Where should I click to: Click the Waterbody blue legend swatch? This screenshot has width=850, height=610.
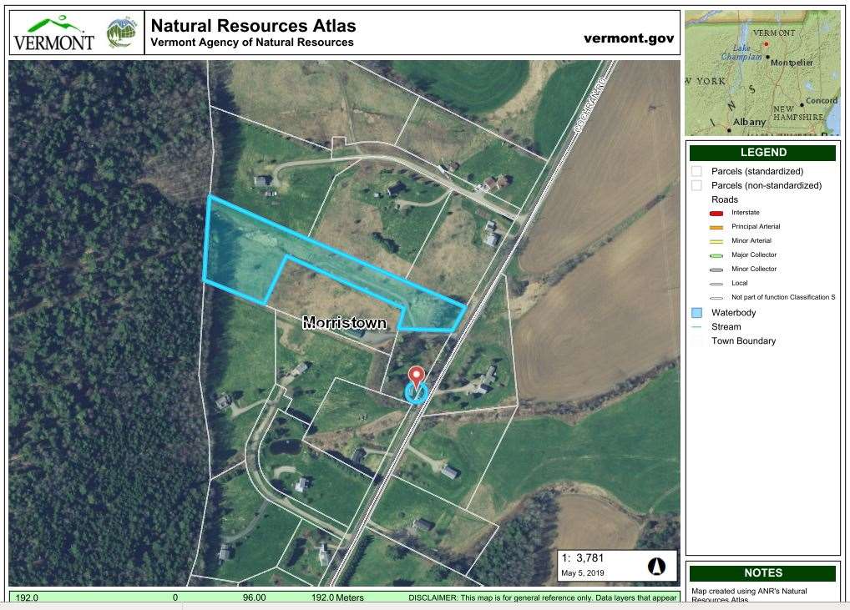click(696, 313)
